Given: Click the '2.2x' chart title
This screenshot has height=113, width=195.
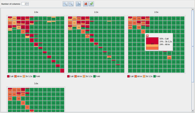Looking at the screenshot, I should [x=96, y=12].
